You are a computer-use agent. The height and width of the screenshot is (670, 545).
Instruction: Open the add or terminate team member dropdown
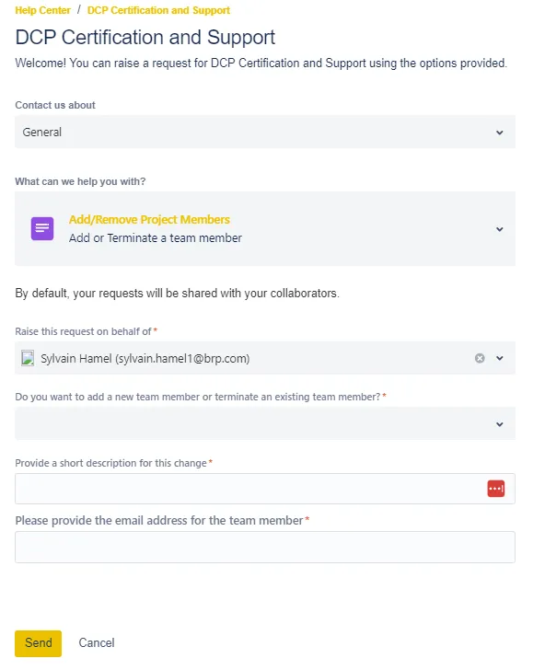pos(265,423)
